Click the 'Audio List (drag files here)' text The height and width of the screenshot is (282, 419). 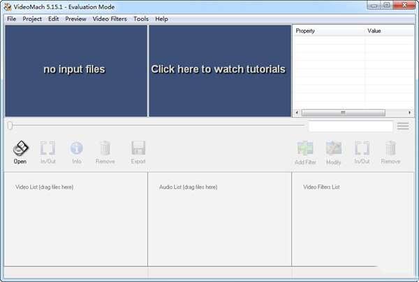pyautogui.click(x=188, y=187)
